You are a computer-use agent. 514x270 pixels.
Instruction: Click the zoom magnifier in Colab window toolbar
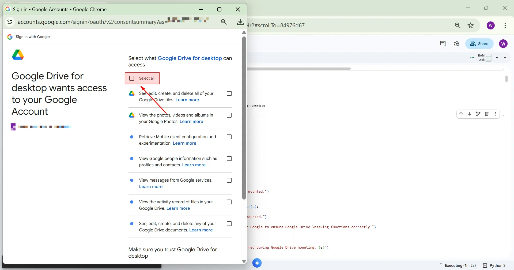[458, 25]
